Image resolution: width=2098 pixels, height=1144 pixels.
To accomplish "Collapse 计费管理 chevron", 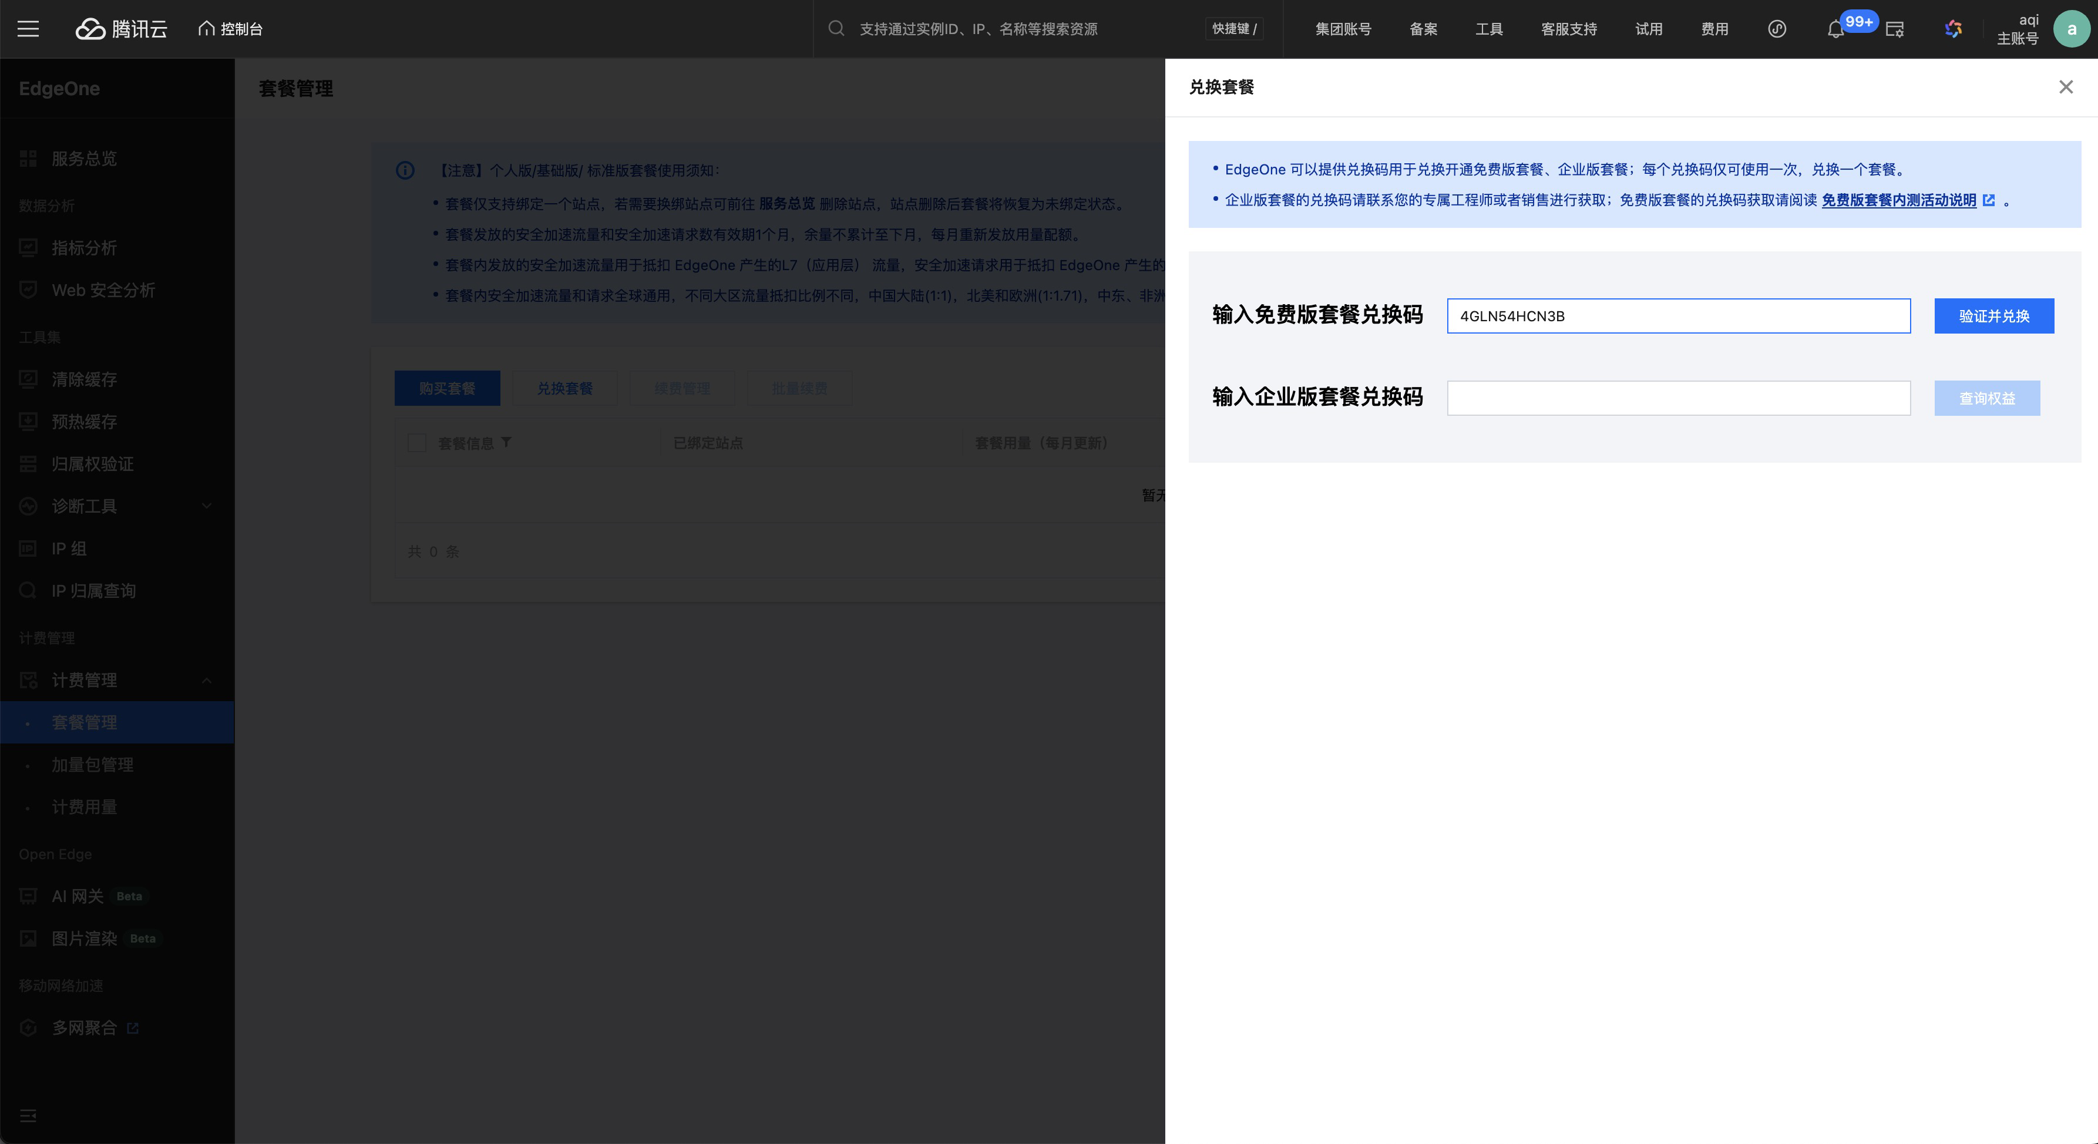I will point(206,680).
